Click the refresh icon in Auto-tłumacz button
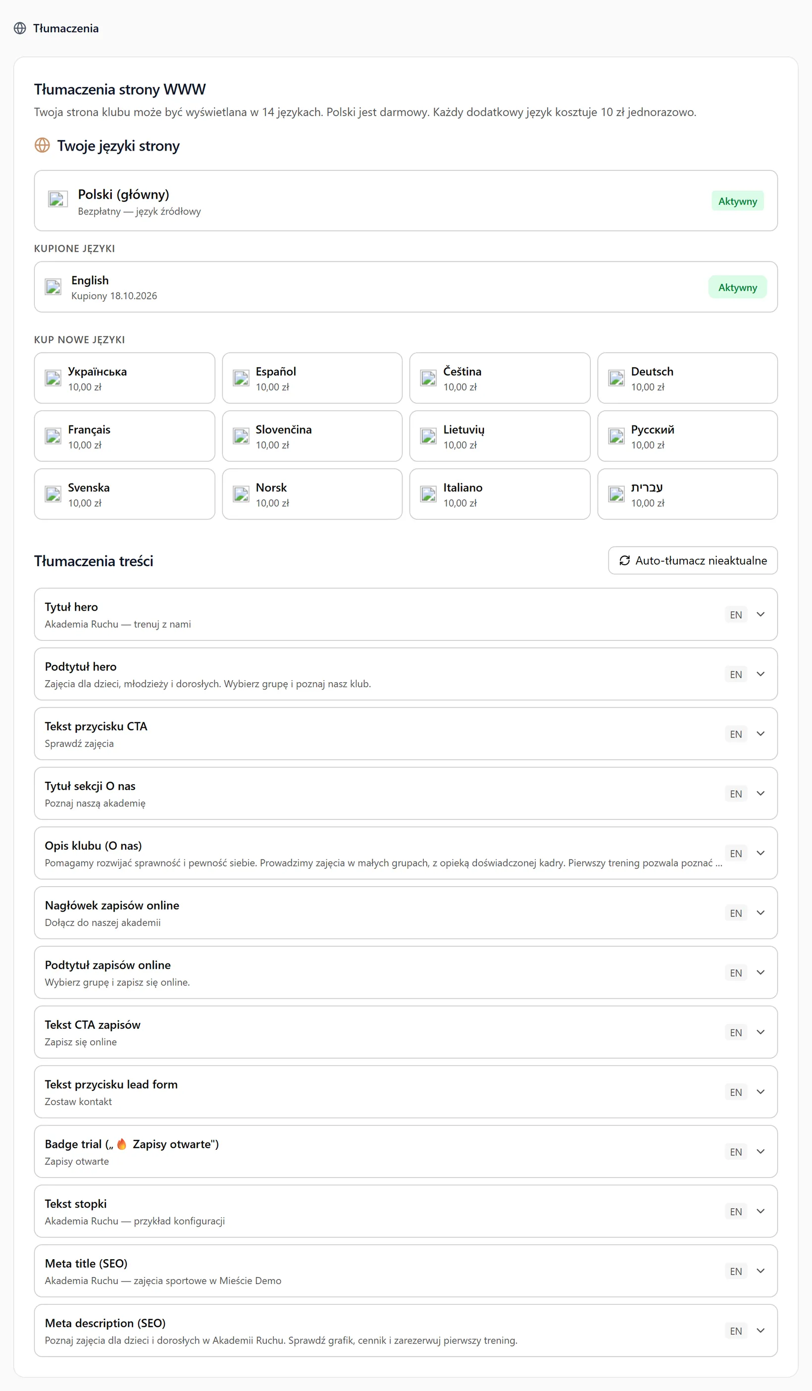Screen dimensions: 812x1391 click(x=624, y=560)
